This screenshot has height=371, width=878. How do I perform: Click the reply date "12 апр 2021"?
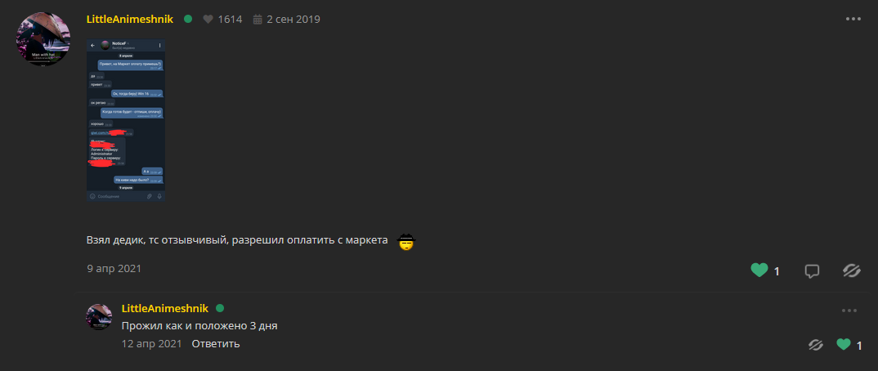[x=151, y=344]
